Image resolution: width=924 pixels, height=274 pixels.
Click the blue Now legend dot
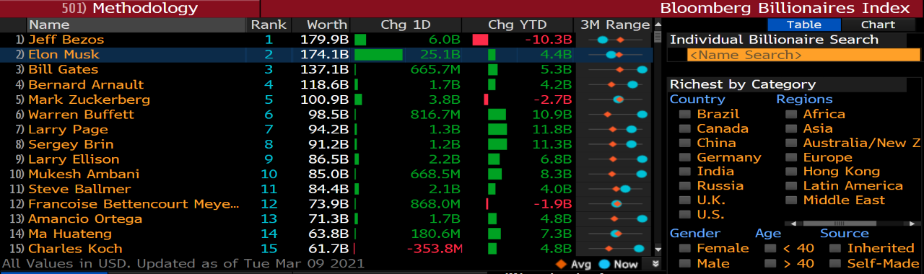604,264
